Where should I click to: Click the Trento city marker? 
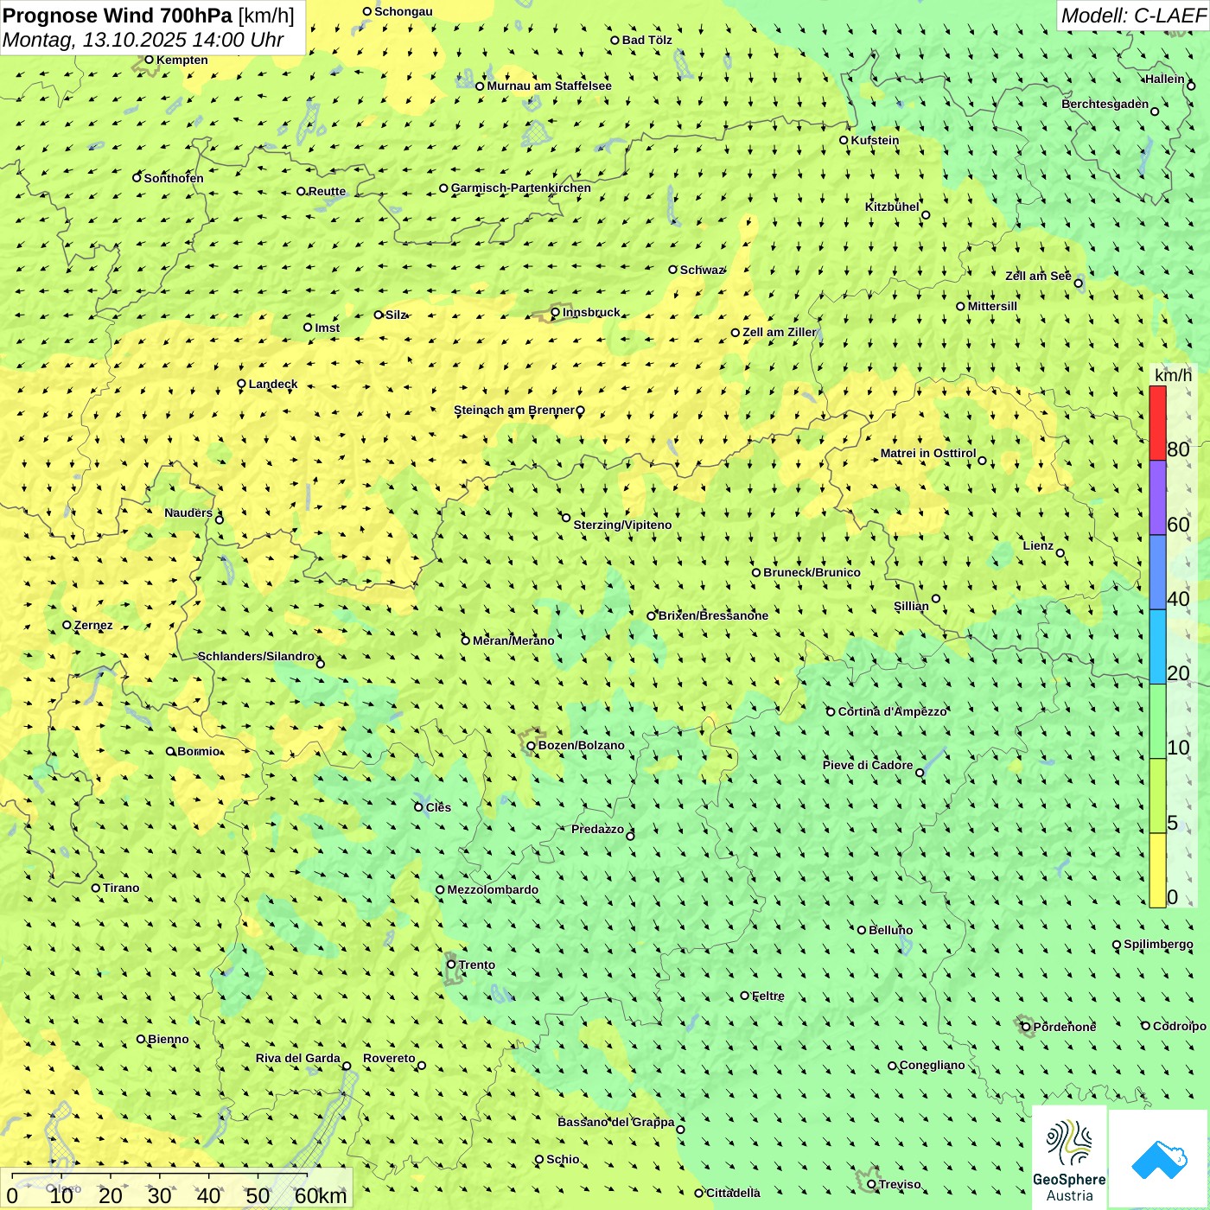coord(451,965)
